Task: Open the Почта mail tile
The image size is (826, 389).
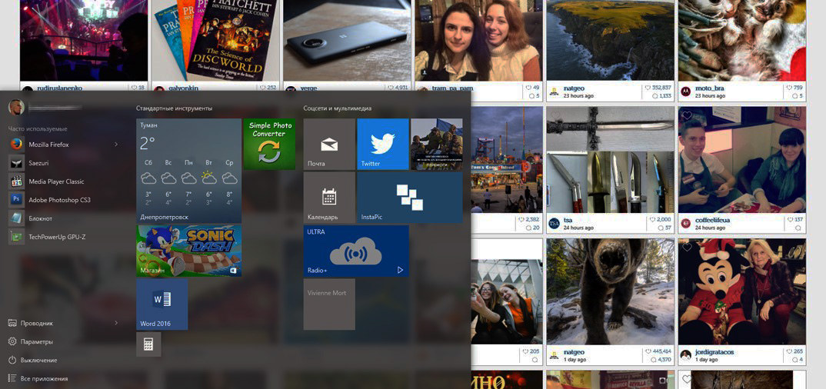Action: point(329,144)
